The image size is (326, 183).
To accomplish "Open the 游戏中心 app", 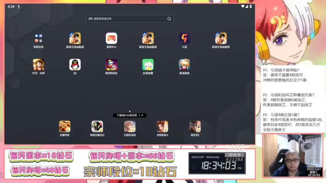I will point(111,39).
